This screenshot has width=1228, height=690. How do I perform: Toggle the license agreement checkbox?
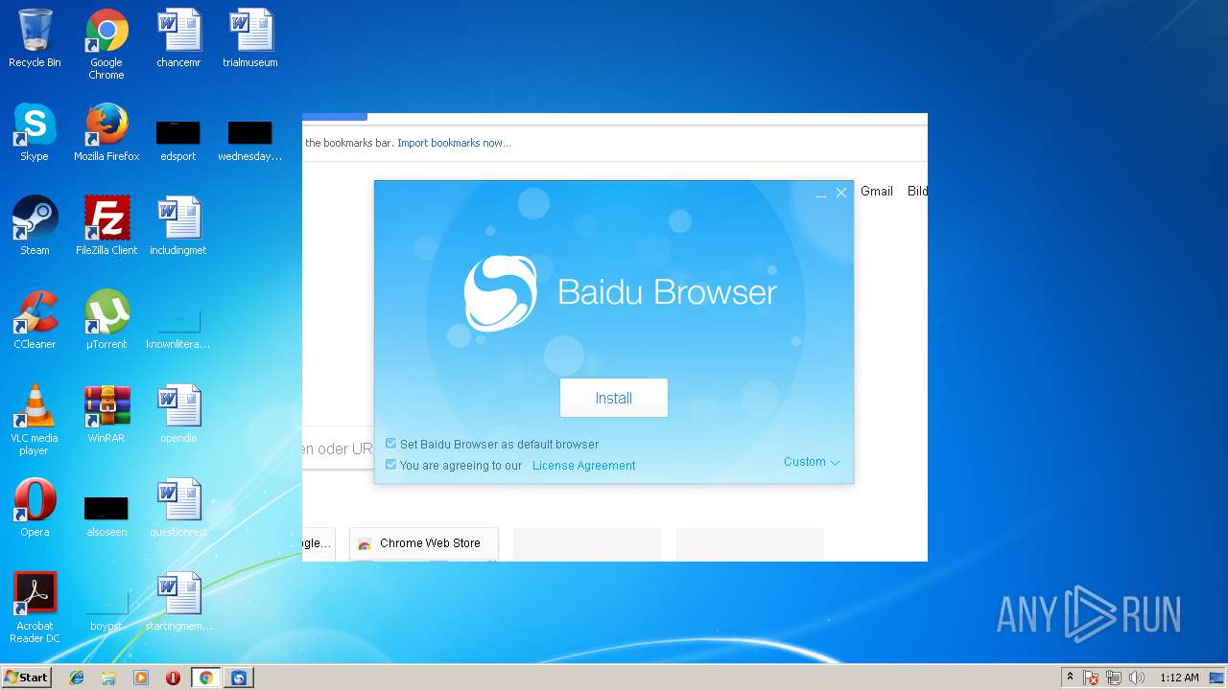pyautogui.click(x=390, y=465)
